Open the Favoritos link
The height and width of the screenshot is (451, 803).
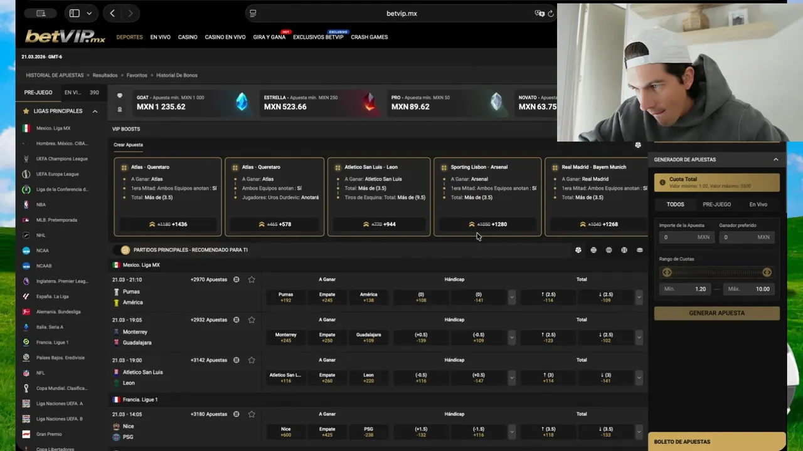tap(137, 75)
